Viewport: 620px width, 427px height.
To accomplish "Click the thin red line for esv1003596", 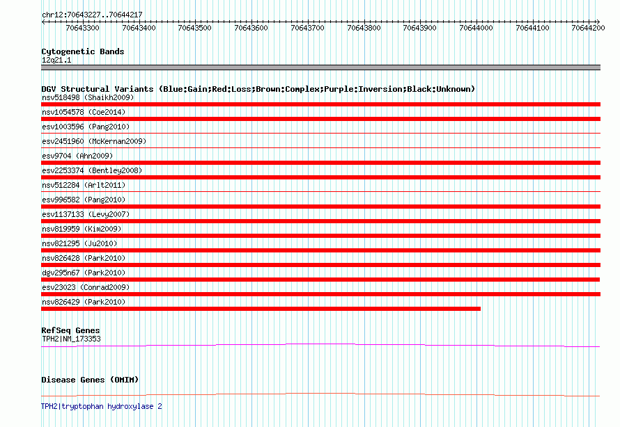I will pos(320,134).
